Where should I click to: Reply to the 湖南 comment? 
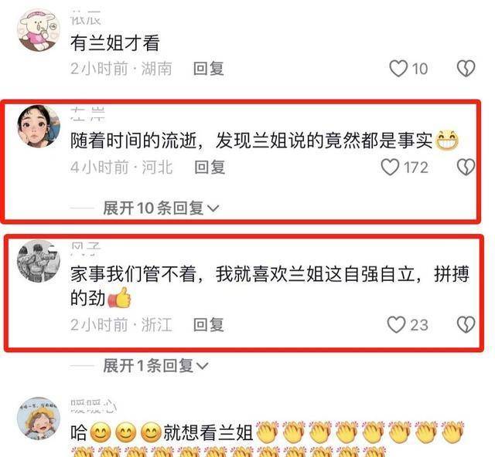click(x=209, y=69)
